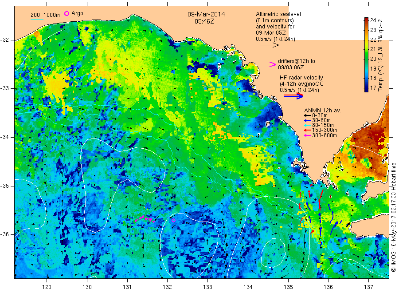Click the Temp. (°C) colorbar title

click(380, 55)
